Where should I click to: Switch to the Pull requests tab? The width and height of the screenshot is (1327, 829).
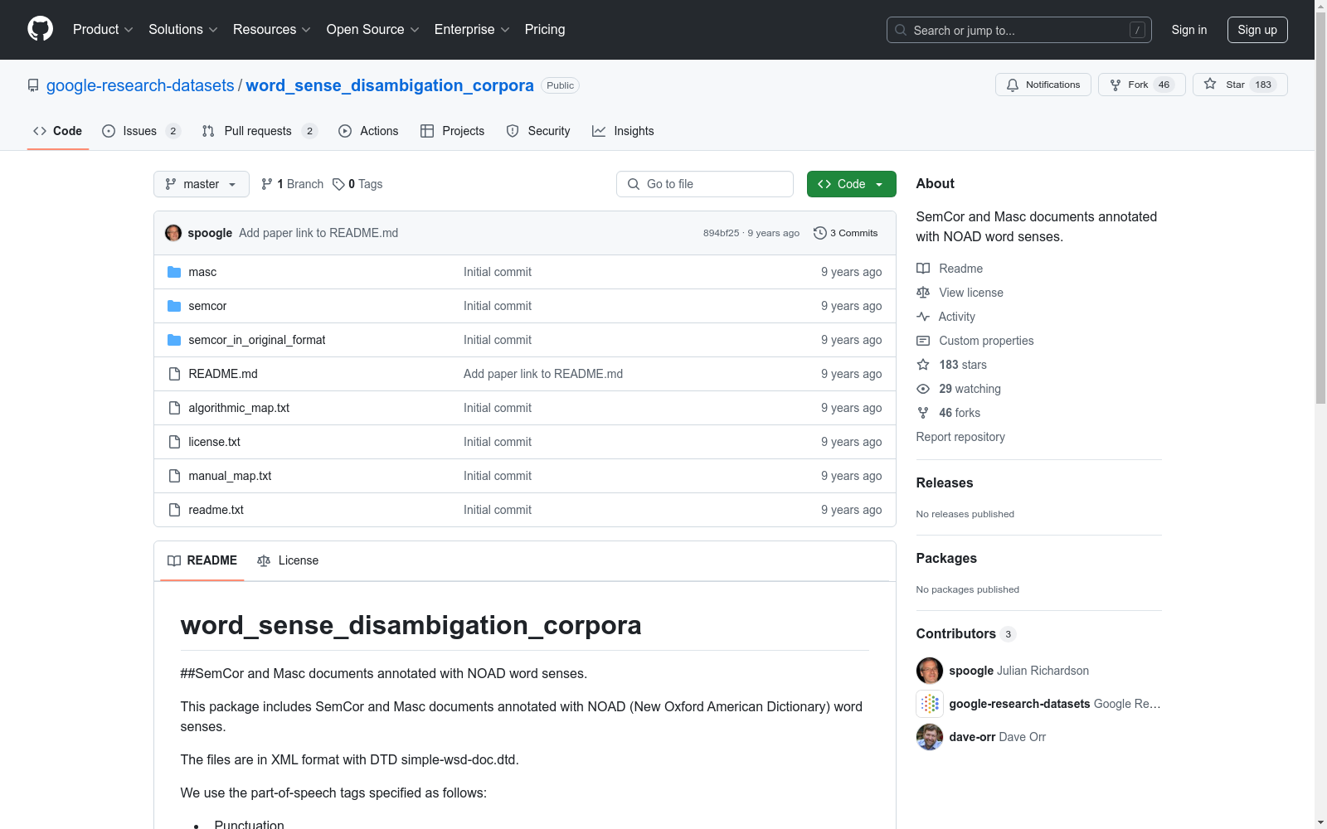pyautogui.click(x=260, y=131)
